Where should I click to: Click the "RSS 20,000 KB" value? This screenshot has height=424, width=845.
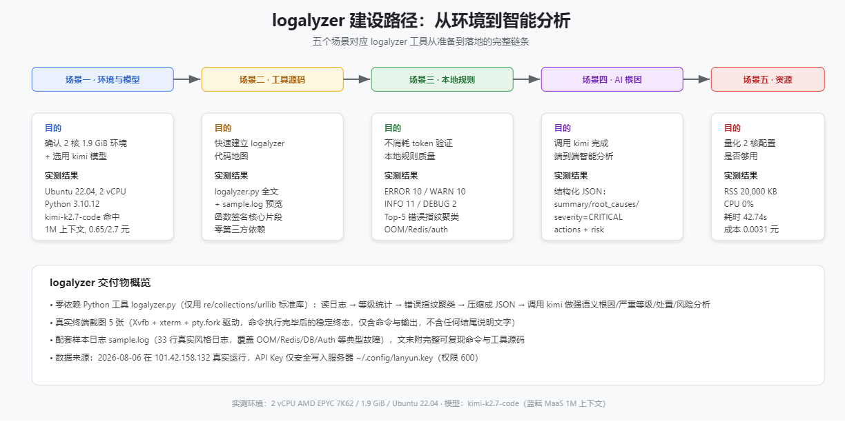[x=752, y=192]
